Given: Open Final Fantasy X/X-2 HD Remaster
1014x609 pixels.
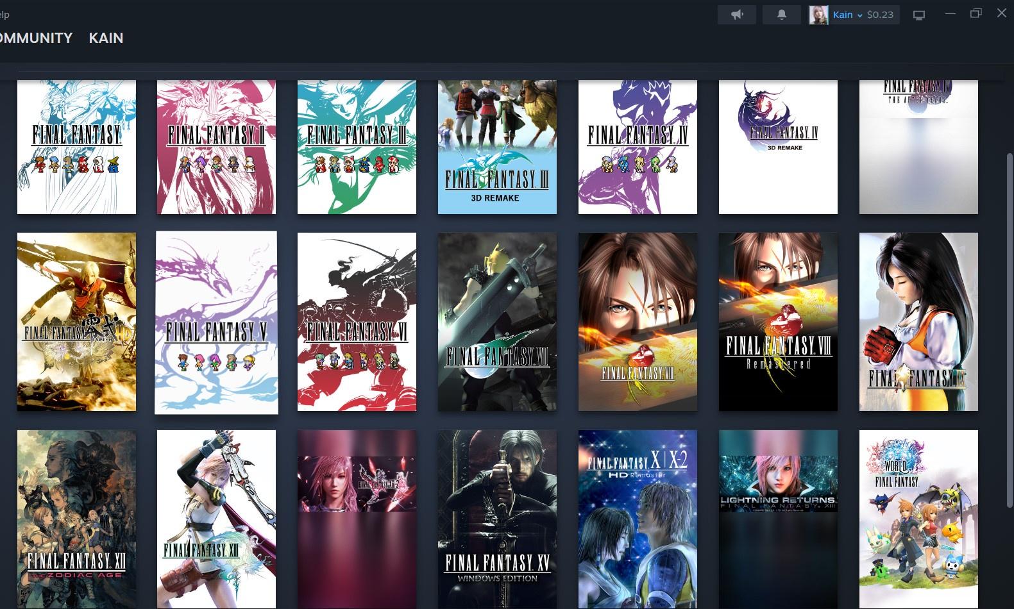Looking at the screenshot, I should coord(638,519).
